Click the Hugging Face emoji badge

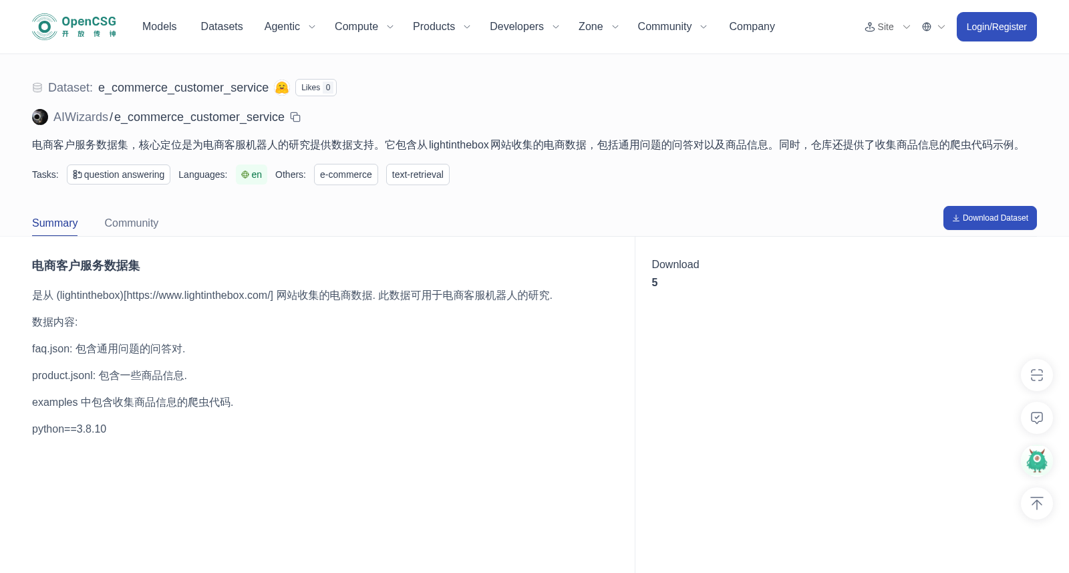click(282, 88)
